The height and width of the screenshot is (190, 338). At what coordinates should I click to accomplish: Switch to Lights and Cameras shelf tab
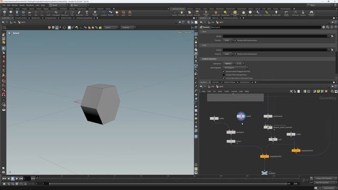pyautogui.click(x=178, y=9)
